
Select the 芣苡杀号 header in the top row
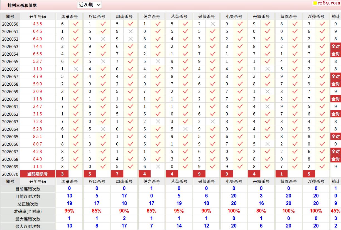click(179, 16)
